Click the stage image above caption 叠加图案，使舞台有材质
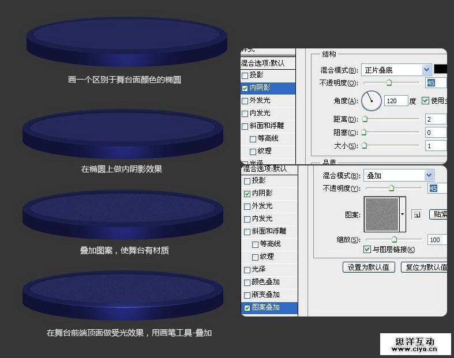This screenshot has width=454, height=358. point(123,214)
